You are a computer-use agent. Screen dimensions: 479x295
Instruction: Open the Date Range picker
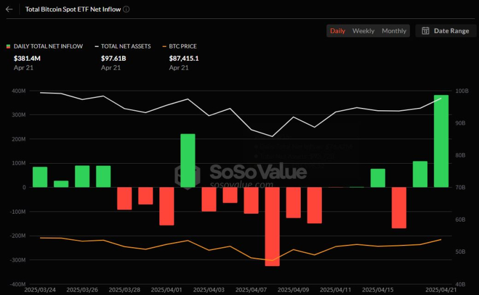click(446, 31)
